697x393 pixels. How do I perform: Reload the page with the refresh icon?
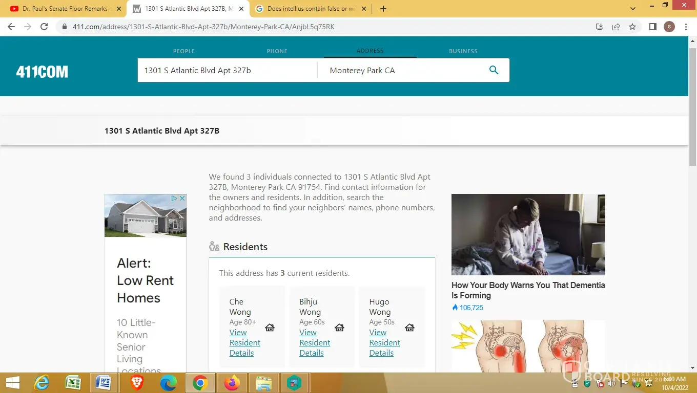pyautogui.click(x=44, y=27)
